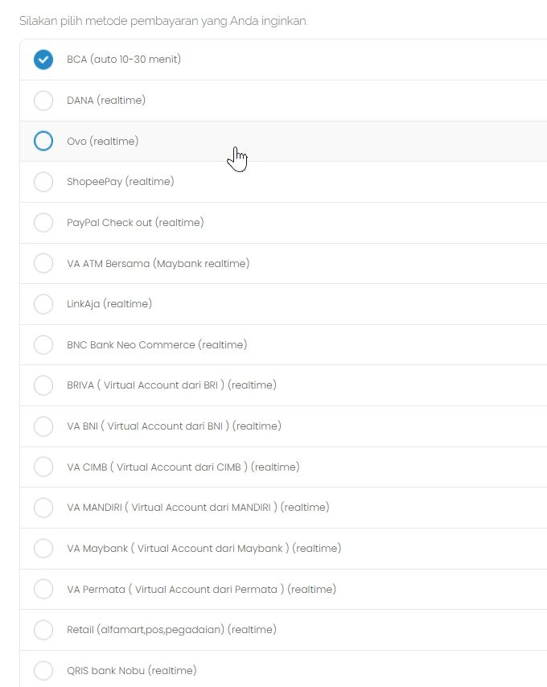The width and height of the screenshot is (547, 687).
Task: Pick the ShopeePay (realtime) radio button
Action: pos(43,181)
